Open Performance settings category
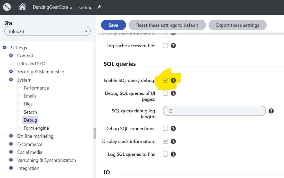This screenshot has height=178, width=284. pos(36,88)
